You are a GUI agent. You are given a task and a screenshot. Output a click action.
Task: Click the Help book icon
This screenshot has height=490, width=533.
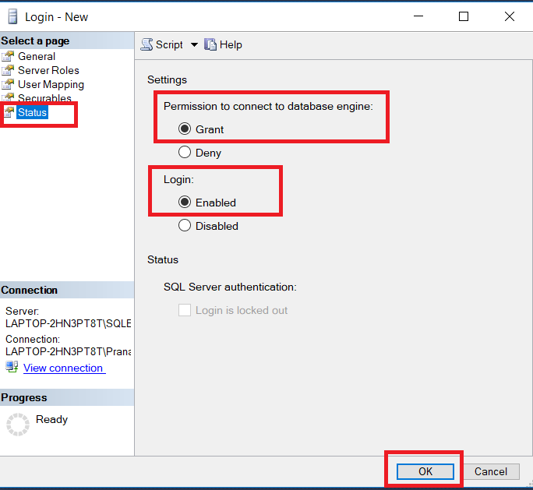[210, 44]
